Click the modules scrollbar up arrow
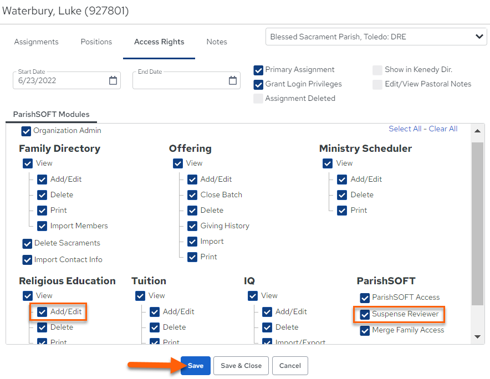The height and width of the screenshot is (379, 490). tap(477, 131)
